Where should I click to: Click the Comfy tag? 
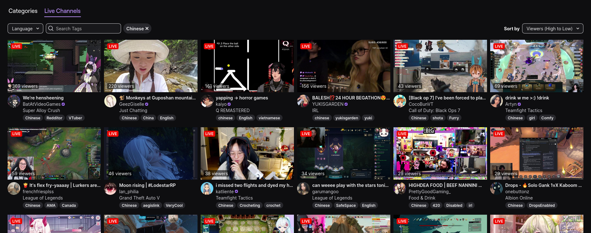pos(547,118)
